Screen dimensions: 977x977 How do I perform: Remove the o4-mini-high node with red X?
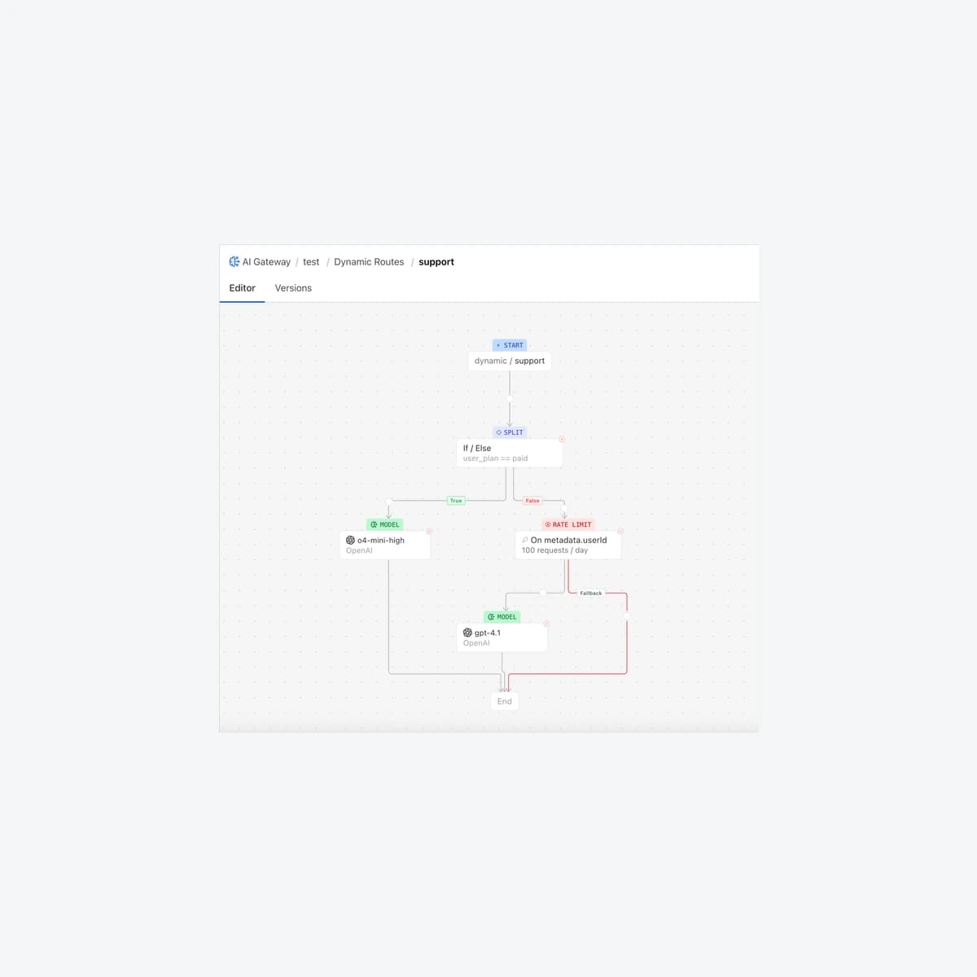429,532
